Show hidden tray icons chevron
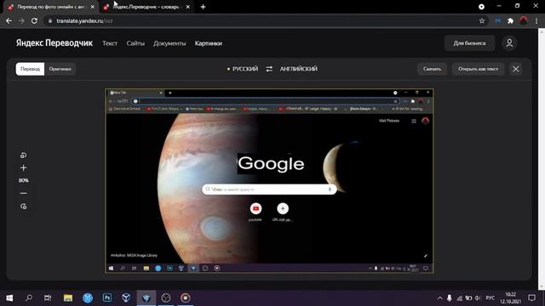545x306 pixels. click(x=439, y=298)
